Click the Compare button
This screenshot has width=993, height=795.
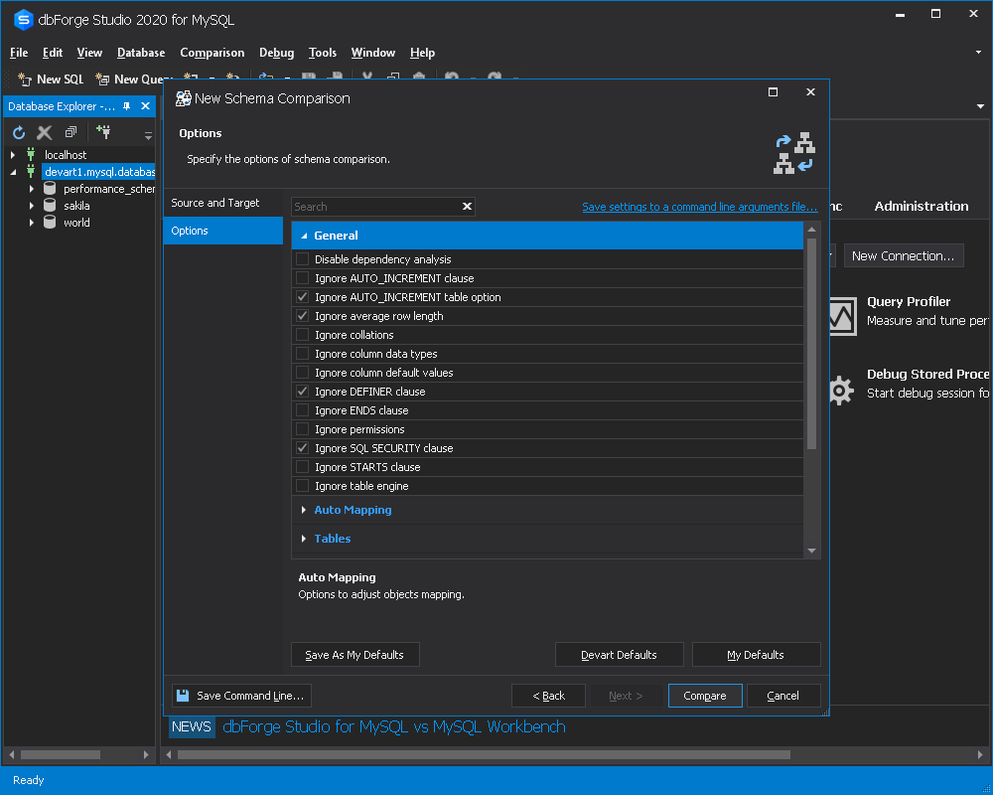click(705, 696)
